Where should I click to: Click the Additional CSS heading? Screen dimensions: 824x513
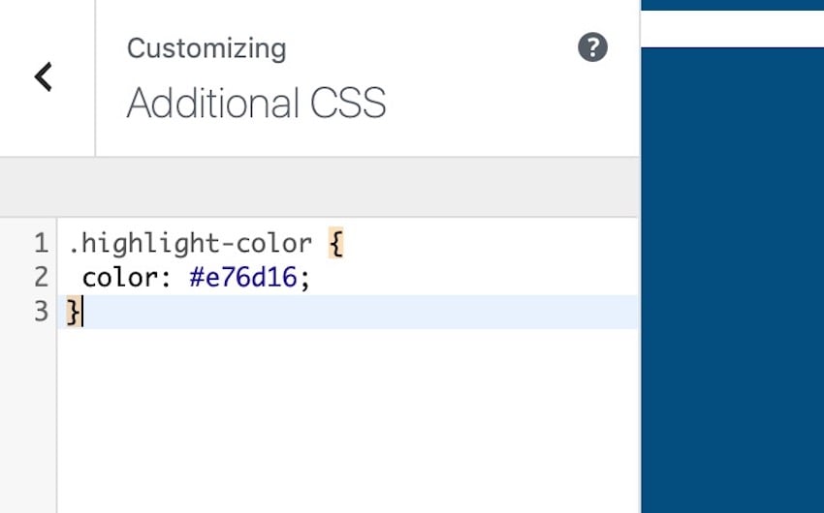(256, 103)
